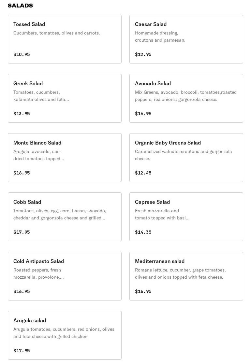Pick the Organic Baby Greens Salad
The width and height of the screenshot is (251, 363).
[186, 158]
